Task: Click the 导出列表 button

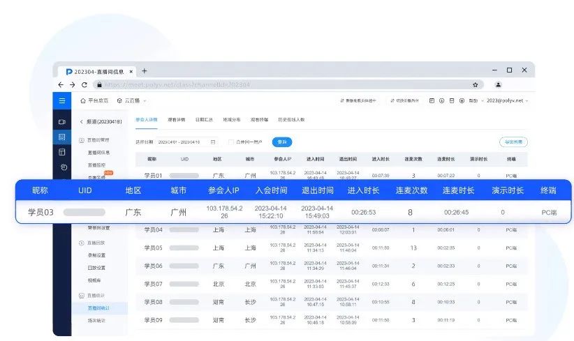Action: [x=513, y=142]
